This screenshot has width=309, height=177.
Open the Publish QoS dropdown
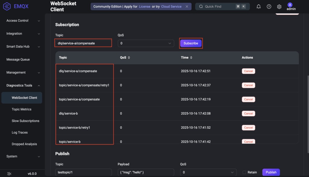208,172
